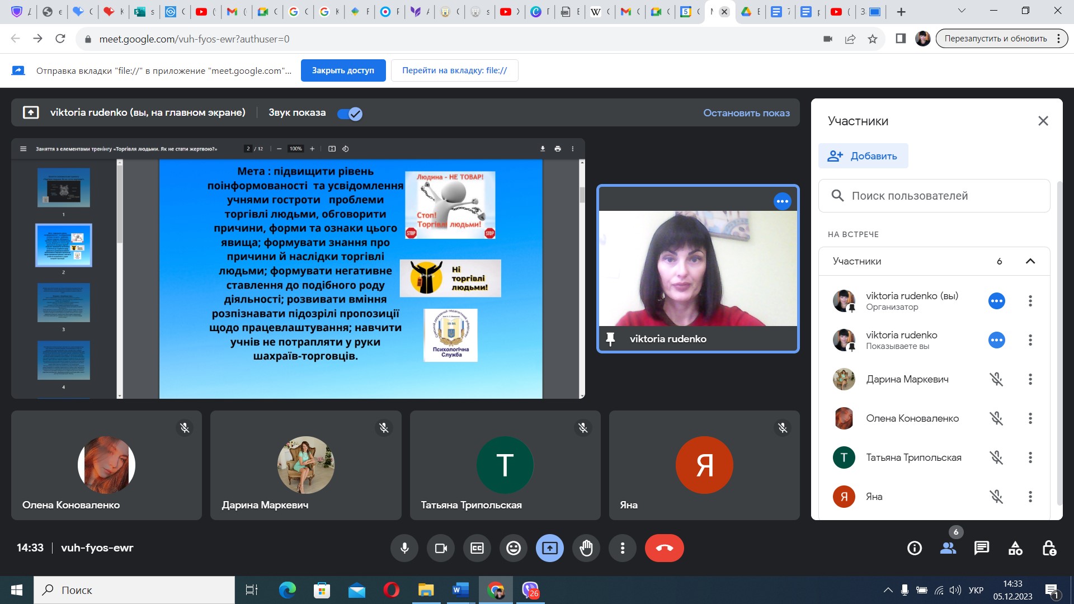Click the PDF page number field

point(248,149)
